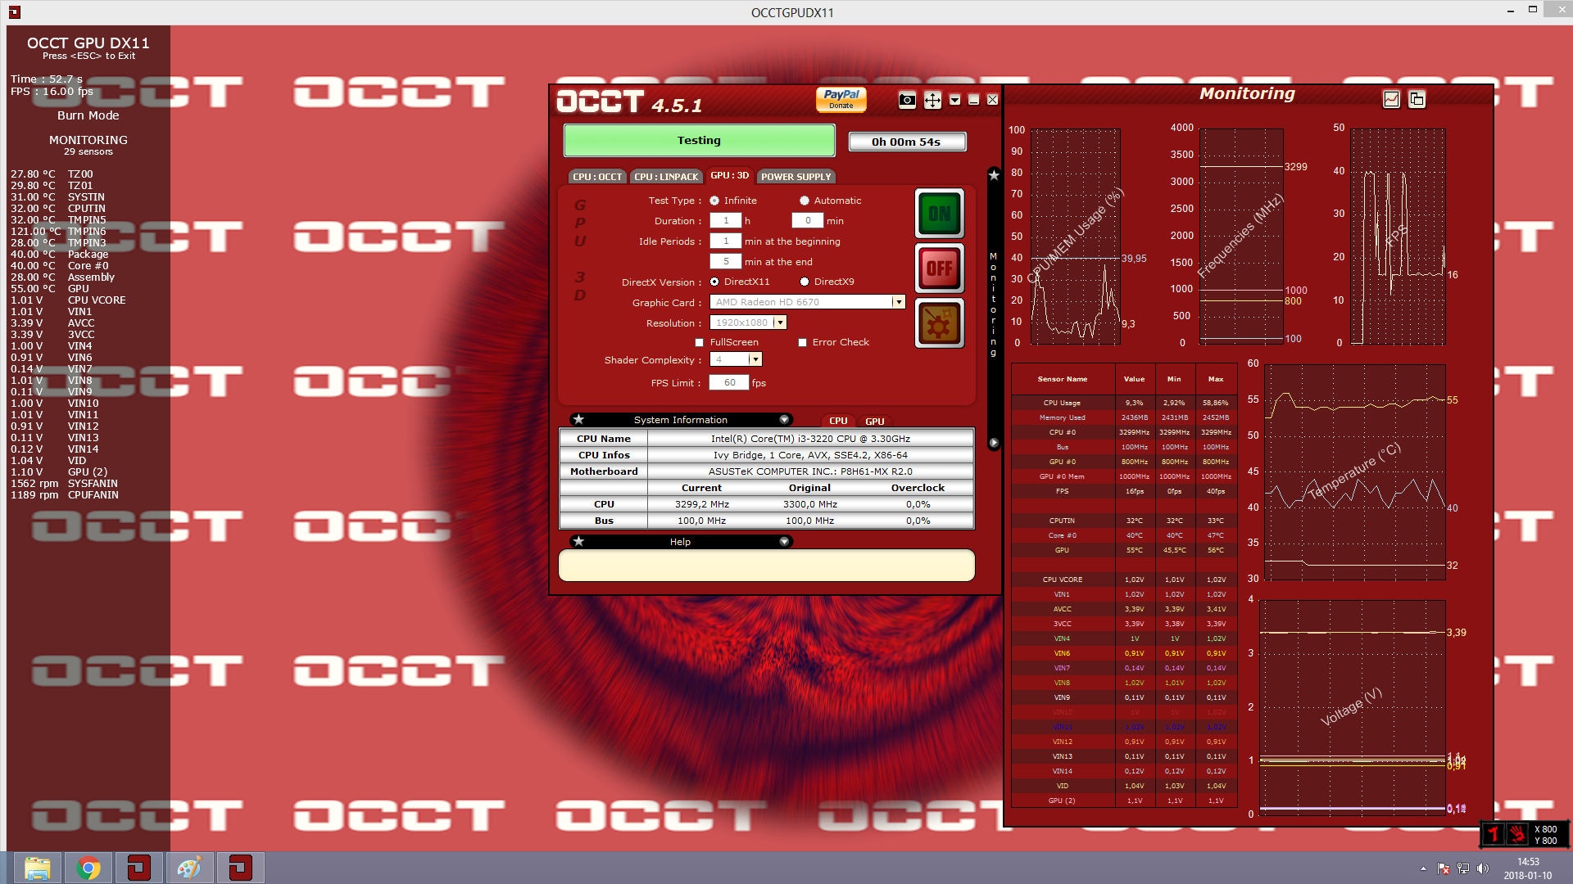The image size is (1573, 884).
Task: Select the GPU : 3D tab
Action: tap(729, 175)
